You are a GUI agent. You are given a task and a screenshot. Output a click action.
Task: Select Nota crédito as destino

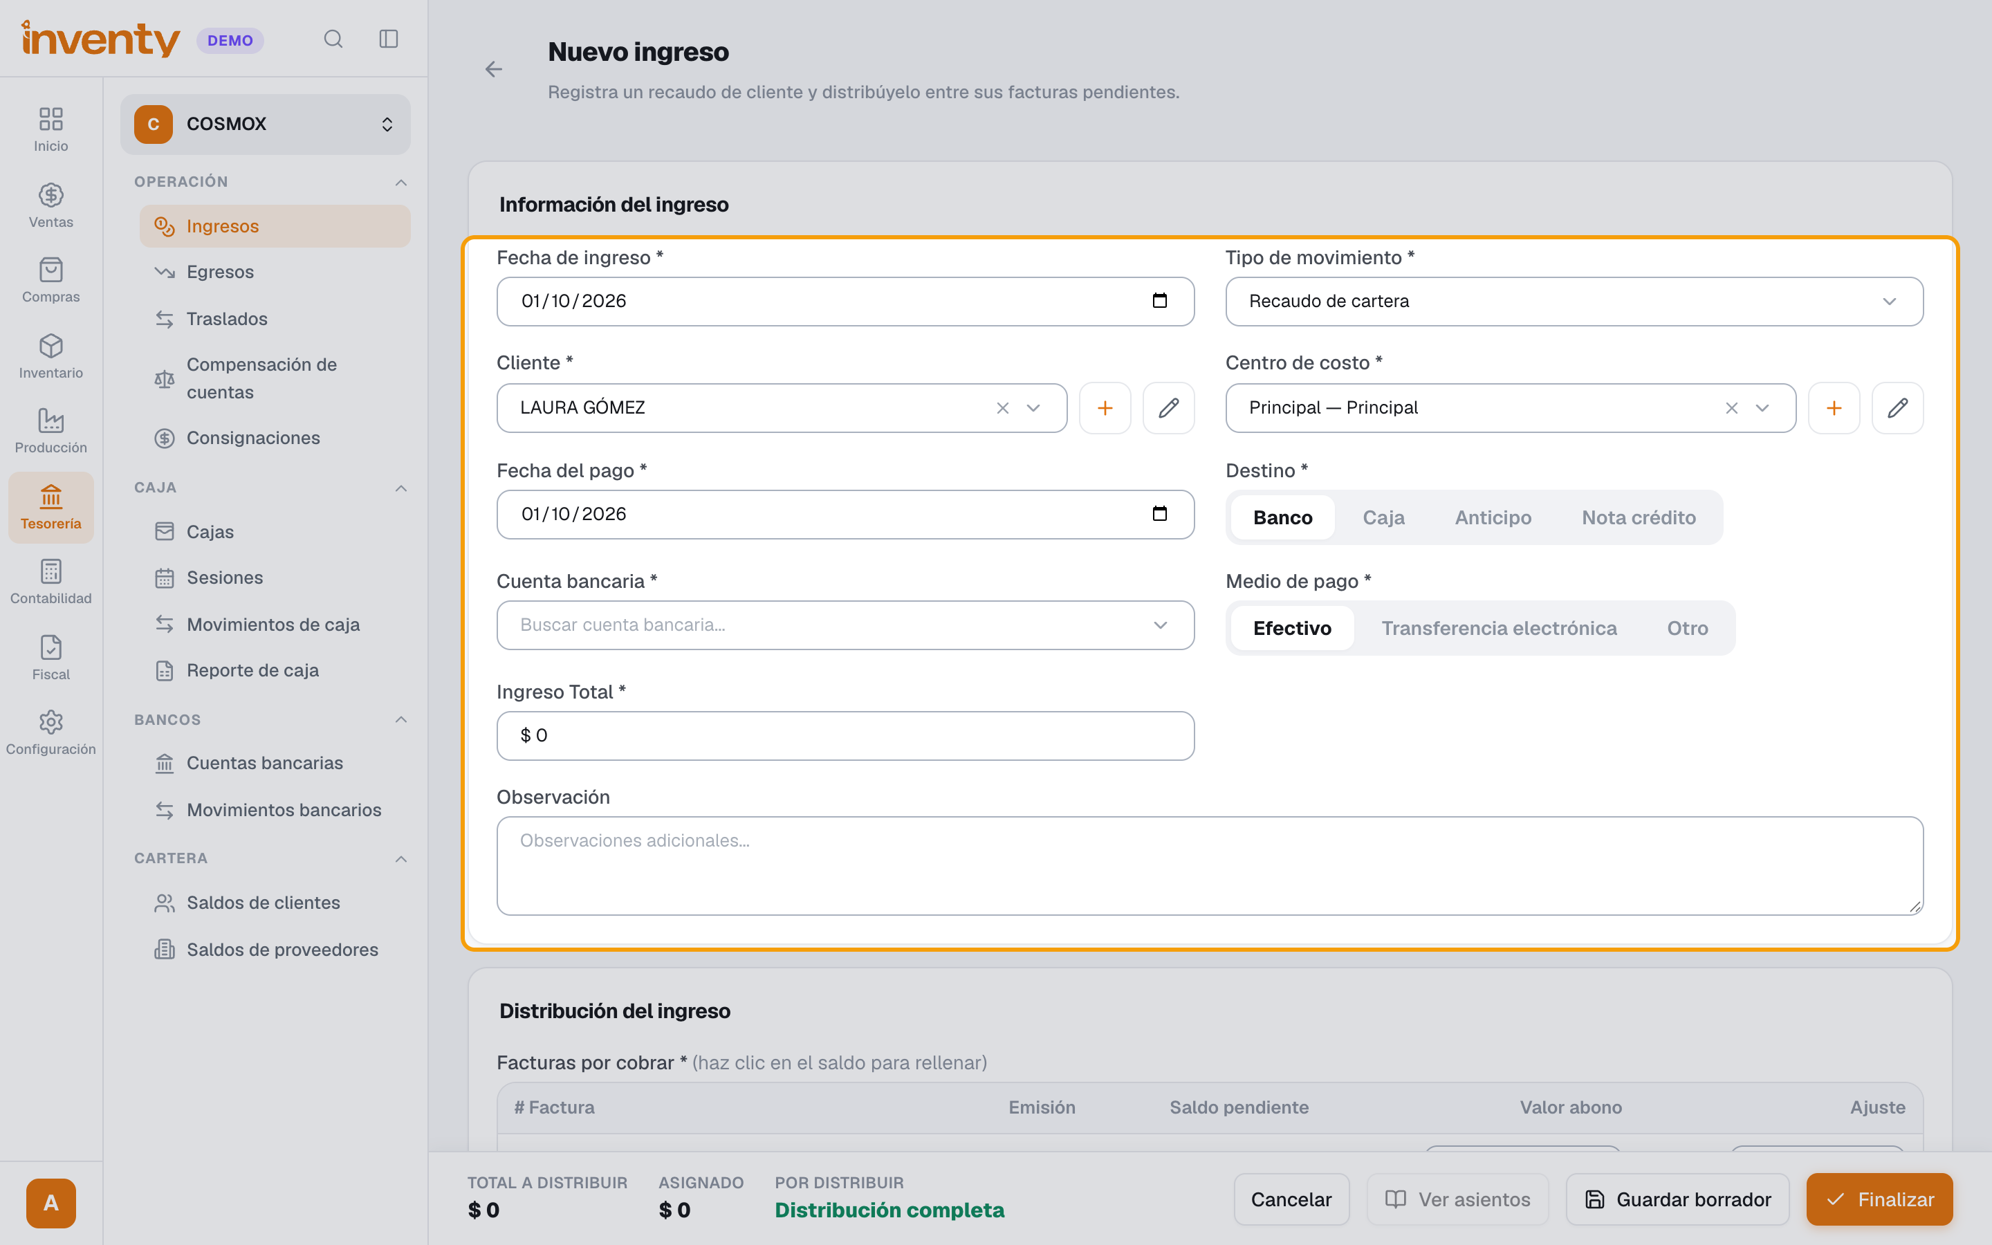[1639, 517]
